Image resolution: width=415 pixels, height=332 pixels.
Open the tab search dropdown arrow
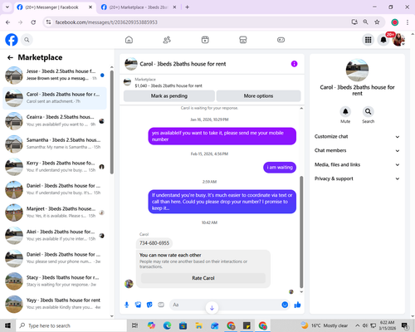(7, 7)
